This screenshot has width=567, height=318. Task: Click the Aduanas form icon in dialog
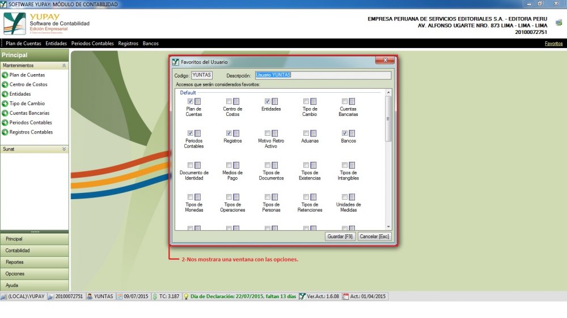tap(314, 133)
